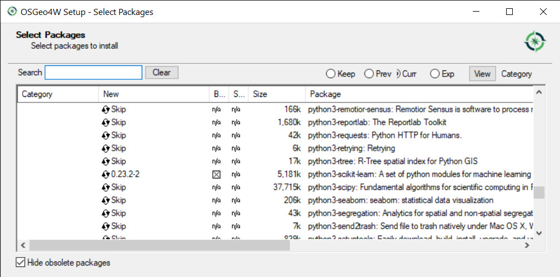Cycle the install icon for python3-seaborn

tap(106, 201)
